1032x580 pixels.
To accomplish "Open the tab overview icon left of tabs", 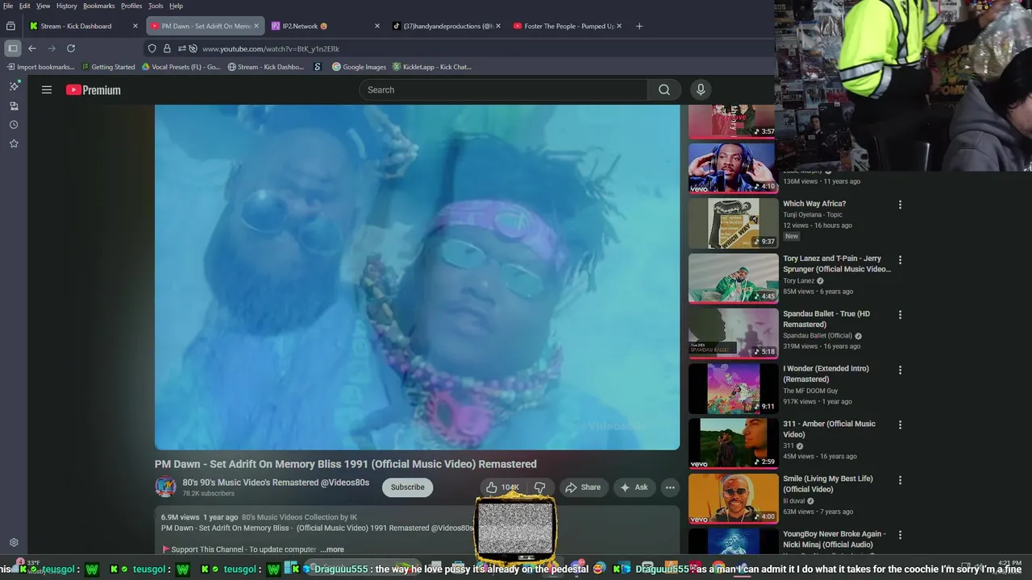I will pyautogui.click(x=10, y=26).
